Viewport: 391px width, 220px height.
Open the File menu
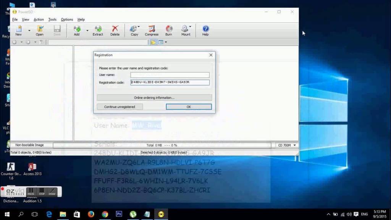[15, 19]
